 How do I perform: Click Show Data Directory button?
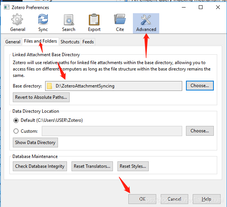pos(35,143)
